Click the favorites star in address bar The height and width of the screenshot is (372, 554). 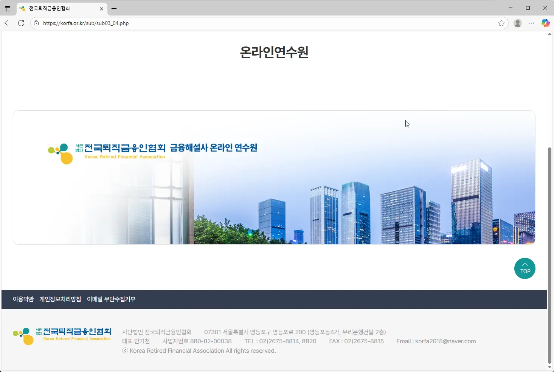[x=501, y=23]
